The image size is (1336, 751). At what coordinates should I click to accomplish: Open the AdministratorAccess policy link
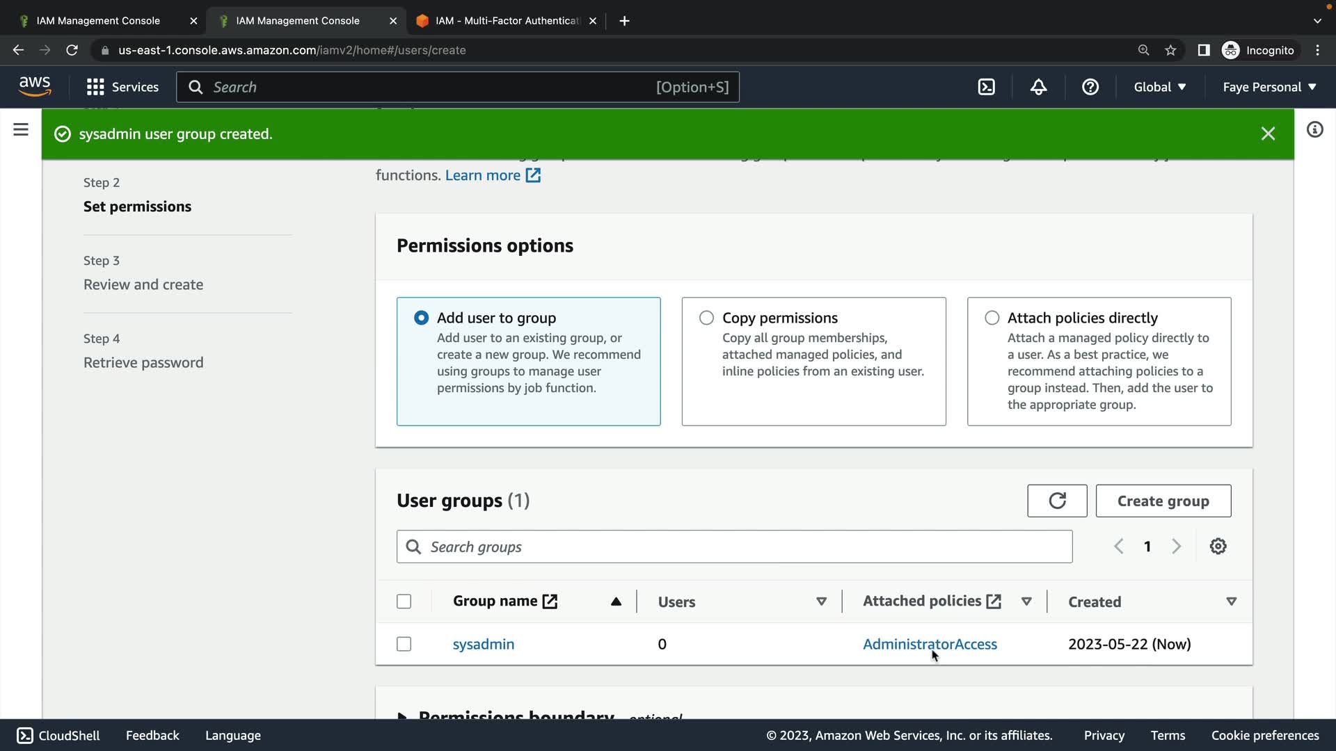929,644
